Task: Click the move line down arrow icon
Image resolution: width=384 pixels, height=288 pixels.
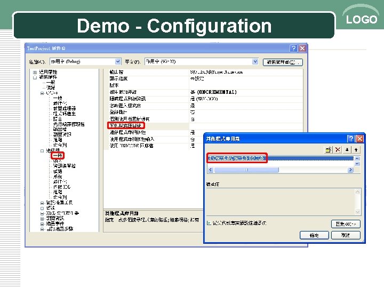Action: (347, 150)
